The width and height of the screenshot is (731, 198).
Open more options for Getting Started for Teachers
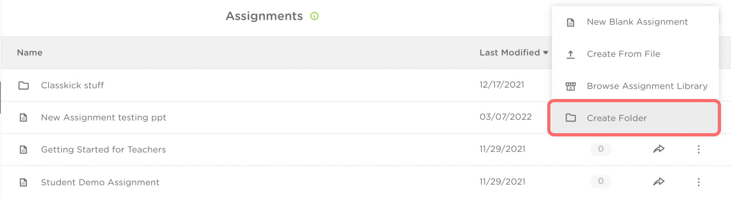pyautogui.click(x=699, y=149)
